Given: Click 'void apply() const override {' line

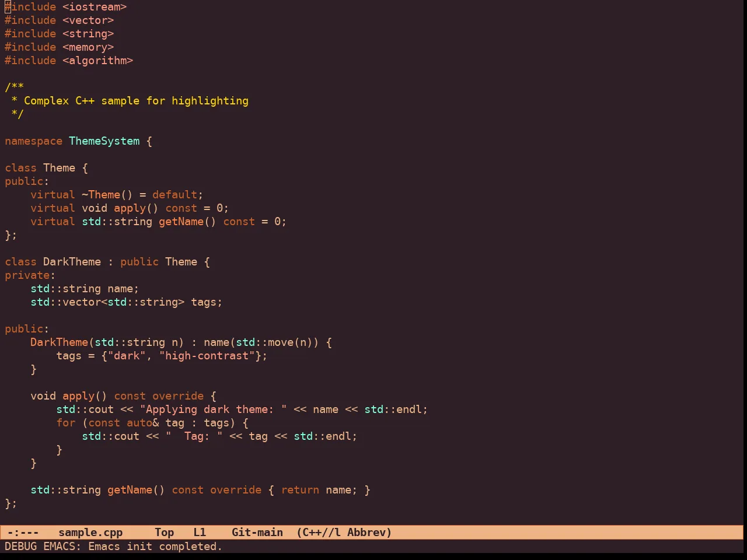Looking at the screenshot, I should pyautogui.click(x=123, y=396).
